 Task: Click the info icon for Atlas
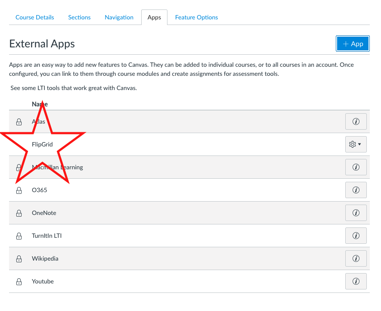click(x=356, y=121)
